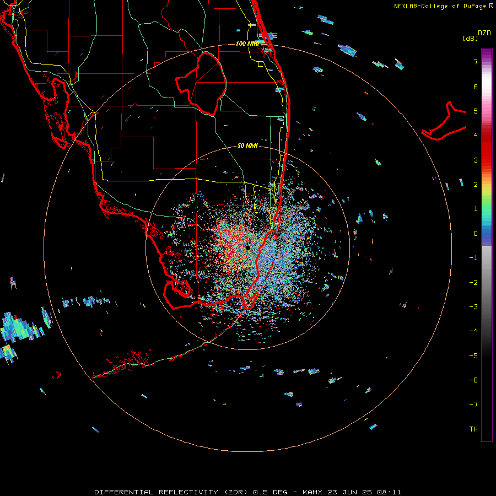Screen dimensions: 496x496
Task: Click the red 3 dB band of the color bar
Action: [x=487, y=155]
